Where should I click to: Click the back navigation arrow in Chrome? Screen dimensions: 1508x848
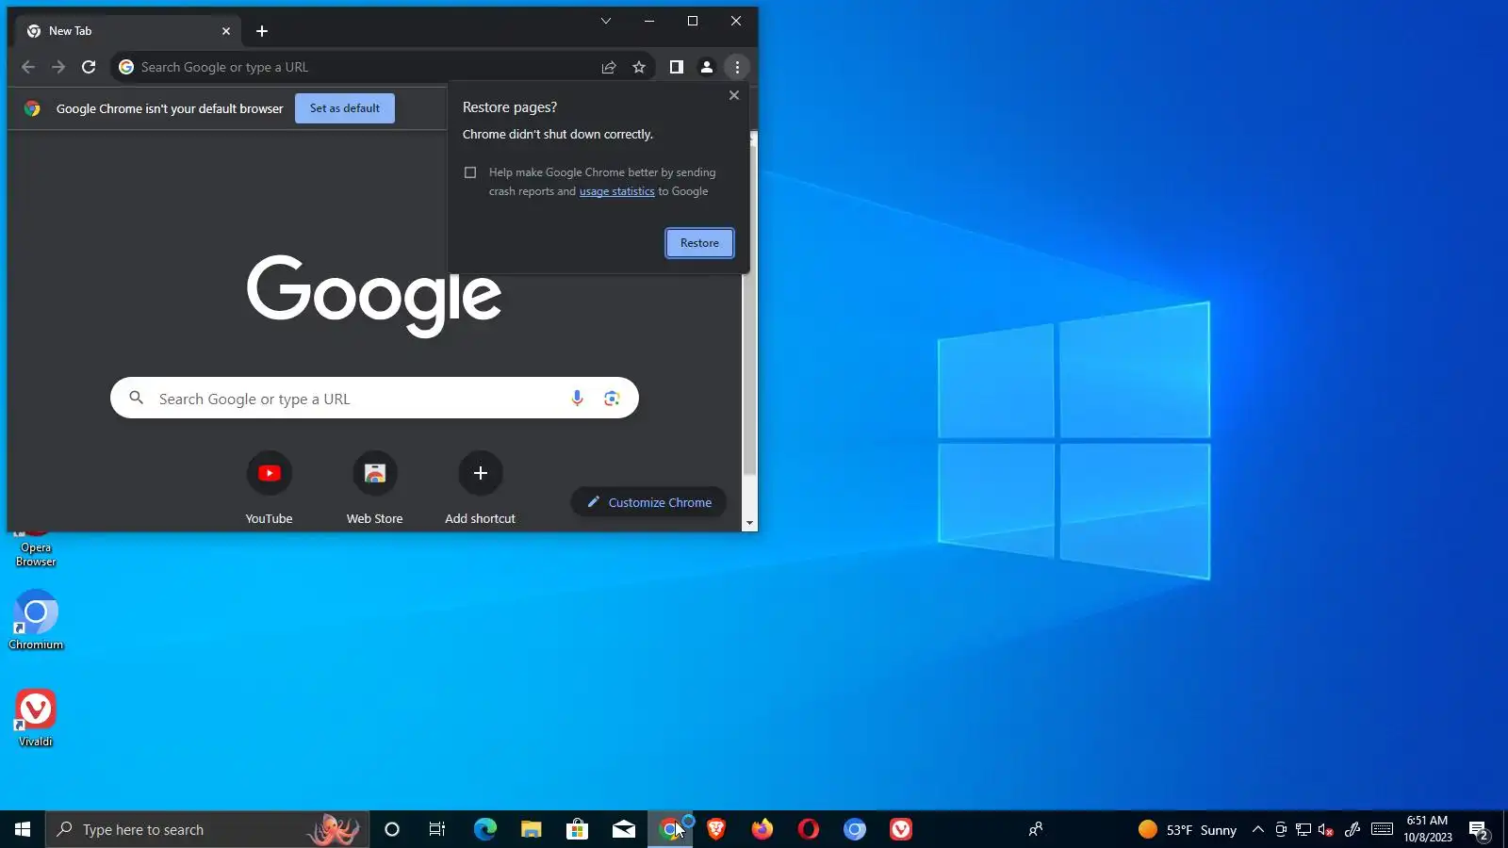28,67
